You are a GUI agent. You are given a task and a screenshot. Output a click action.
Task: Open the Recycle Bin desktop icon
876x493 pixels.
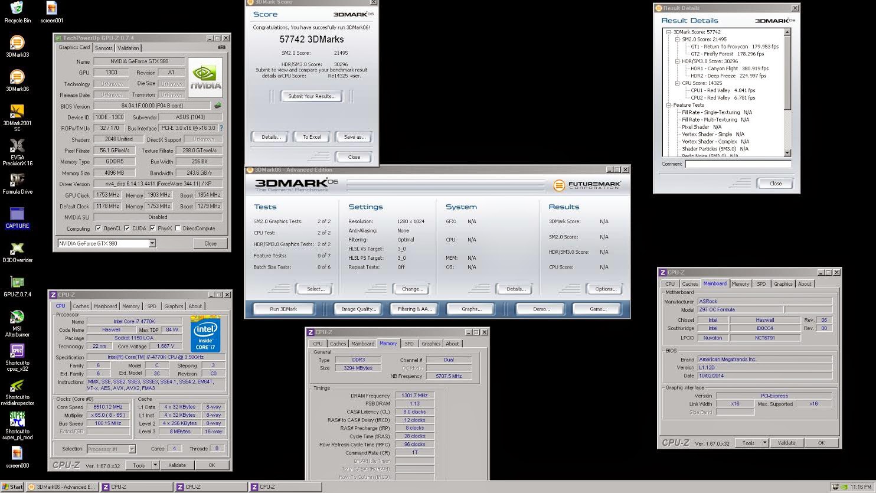(17, 12)
